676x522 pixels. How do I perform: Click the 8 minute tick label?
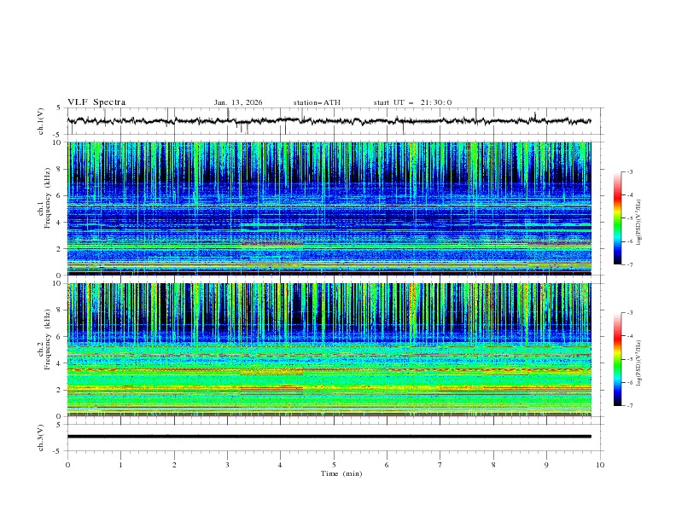[x=493, y=465]
